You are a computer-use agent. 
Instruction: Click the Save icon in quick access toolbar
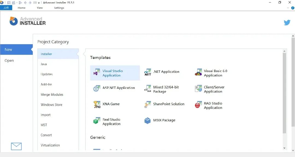pyautogui.click(x=9, y=3)
